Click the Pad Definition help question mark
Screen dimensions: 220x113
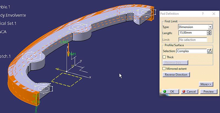tap(203, 14)
